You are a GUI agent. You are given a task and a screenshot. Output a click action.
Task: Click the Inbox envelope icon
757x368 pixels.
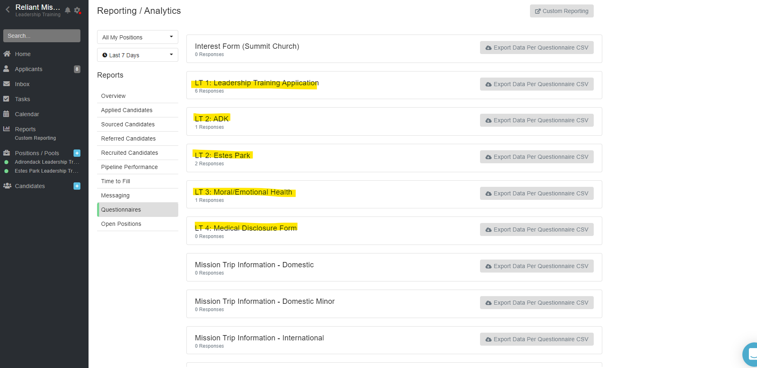(6, 84)
